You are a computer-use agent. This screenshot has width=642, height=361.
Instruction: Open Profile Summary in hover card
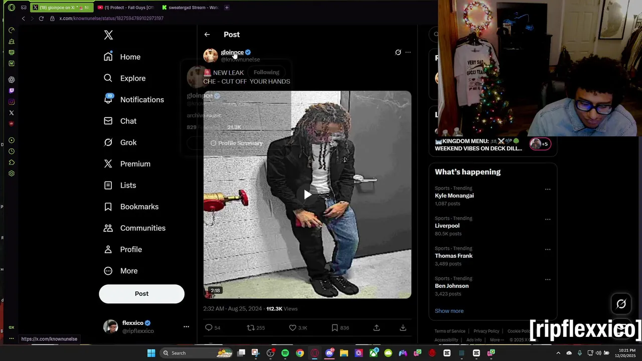click(x=236, y=143)
